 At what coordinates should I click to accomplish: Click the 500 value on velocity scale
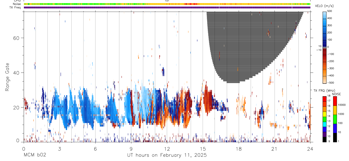coord(330,11)
